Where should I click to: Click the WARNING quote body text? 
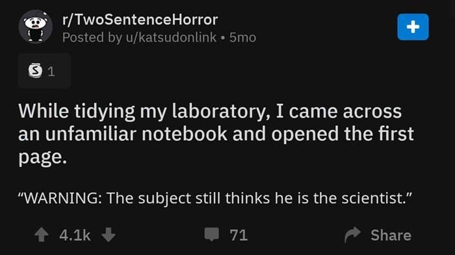pos(215,199)
